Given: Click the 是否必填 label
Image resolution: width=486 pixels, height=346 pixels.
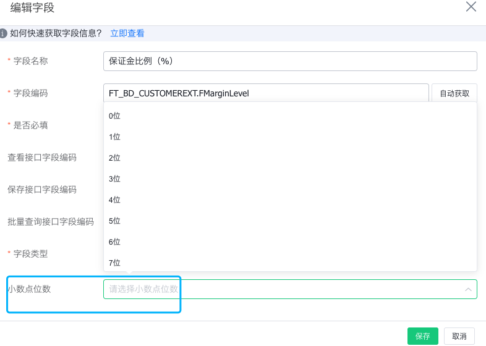Looking at the screenshot, I should click(30, 125).
